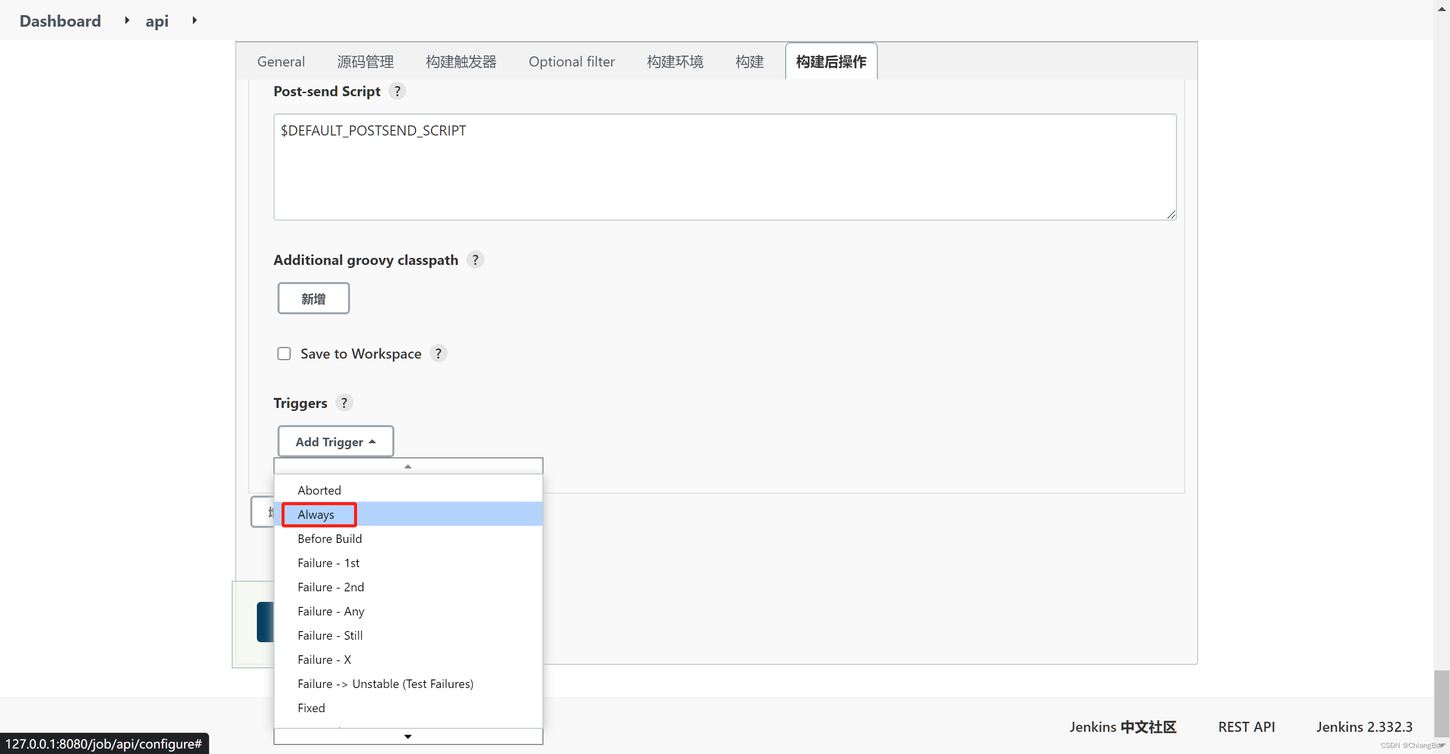Image resolution: width=1450 pixels, height=754 pixels.
Task: Enable the Save to Workspace checkbox
Action: [x=284, y=354]
